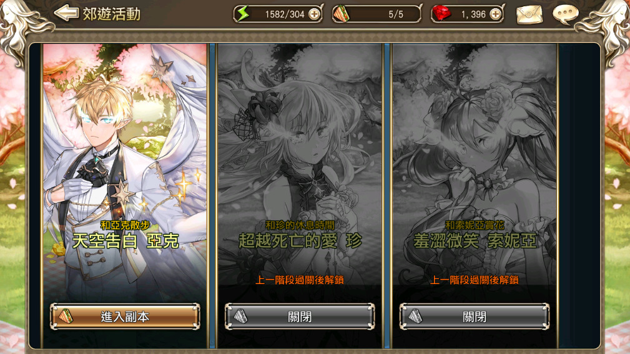Screen dimensions: 630x354
Task: Add energy with the lightning plus button
Action: click(x=314, y=14)
